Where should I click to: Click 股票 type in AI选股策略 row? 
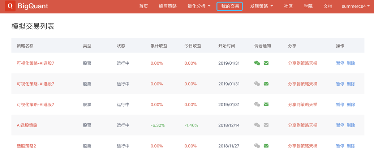87,125
